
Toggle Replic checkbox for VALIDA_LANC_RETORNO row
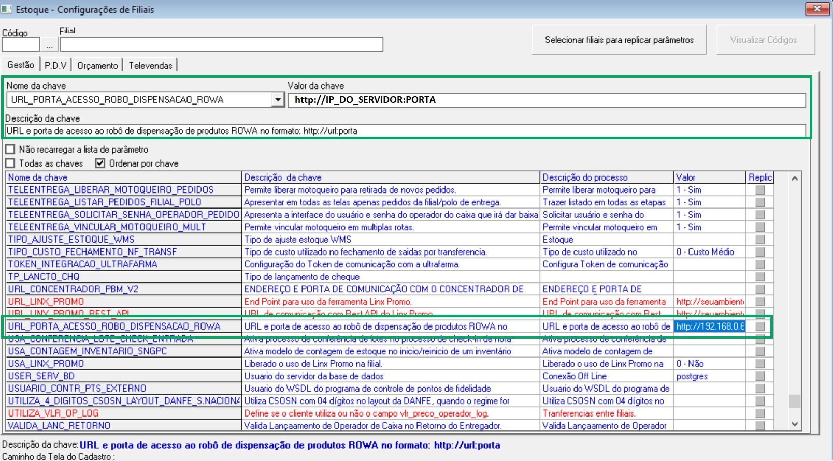(760, 426)
